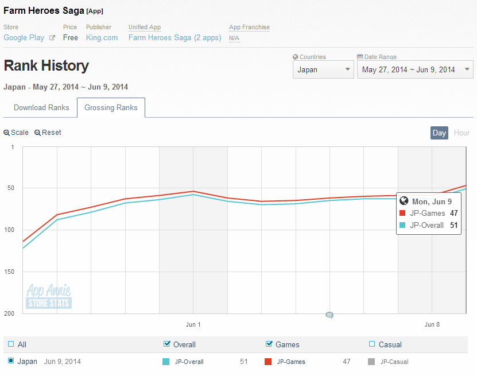Click the Mon, Jun 9 tooltip date
477x376 pixels.
click(432, 201)
